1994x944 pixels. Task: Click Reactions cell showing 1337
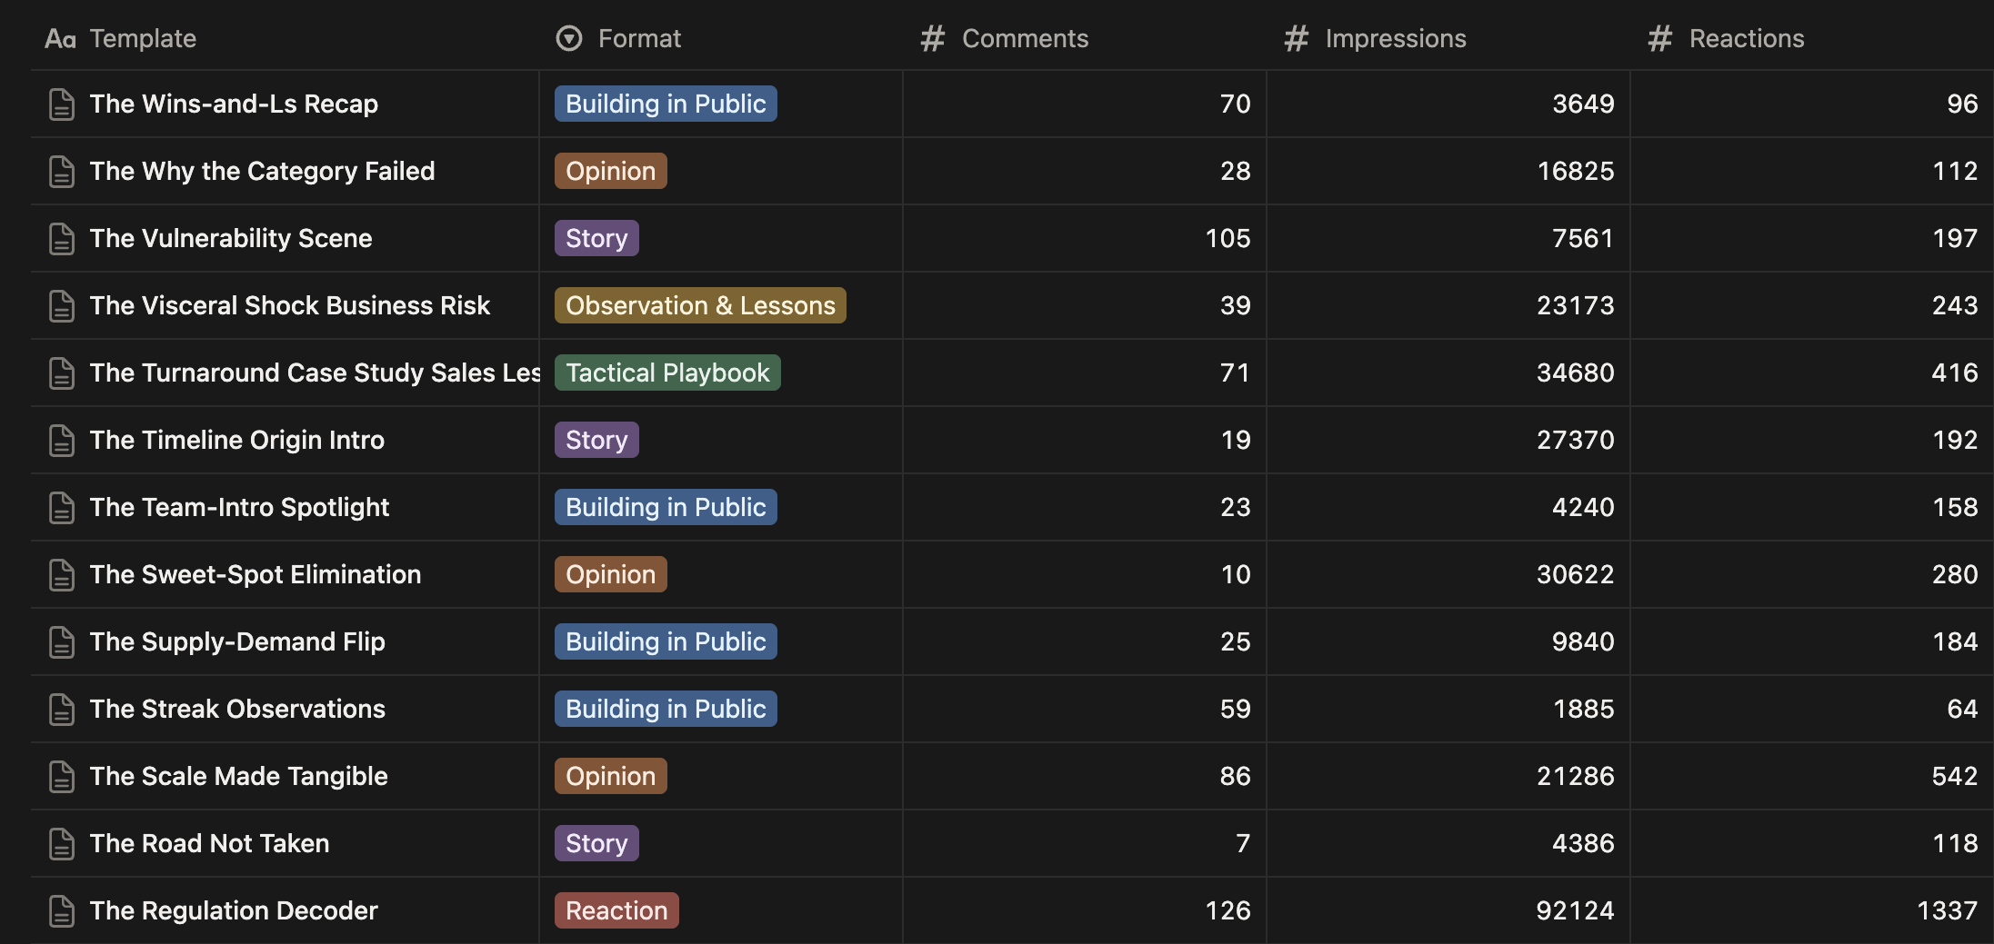[1812, 910]
